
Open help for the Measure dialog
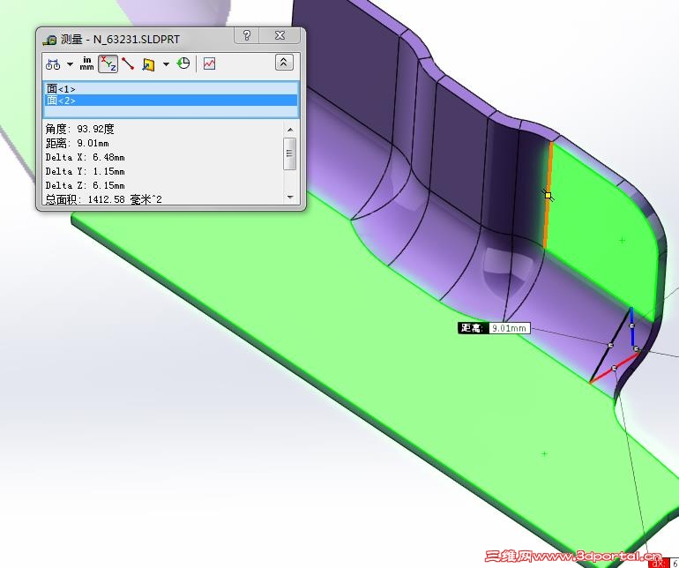pos(246,35)
